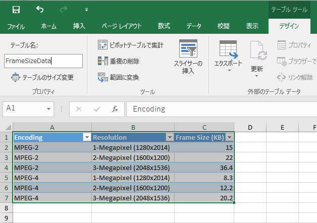Click the formula bar resize dots
The width and height of the screenshot is (317, 223).
click(x=62, y=109)
